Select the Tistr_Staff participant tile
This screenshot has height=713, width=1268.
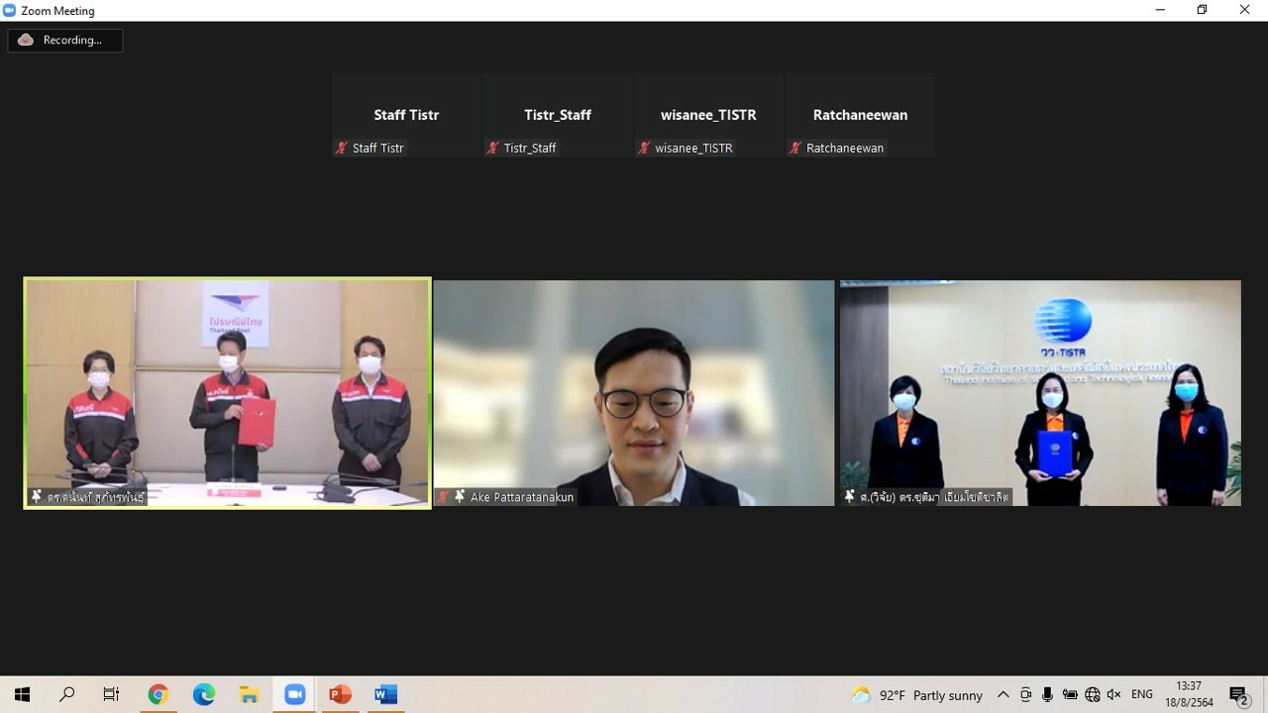558,115
